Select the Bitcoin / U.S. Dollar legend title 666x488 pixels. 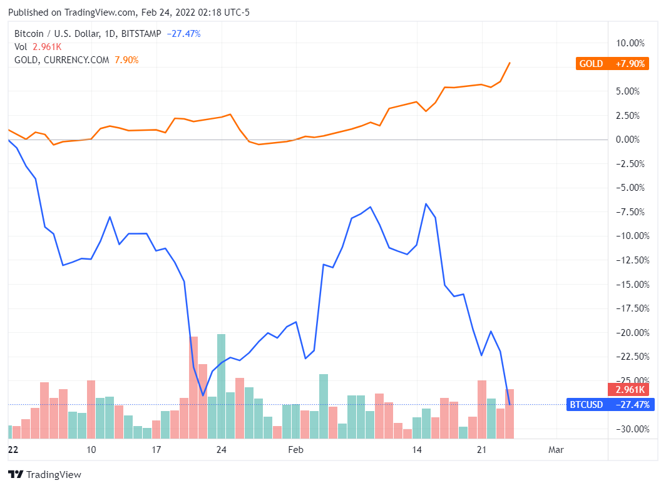pos(88,34)
